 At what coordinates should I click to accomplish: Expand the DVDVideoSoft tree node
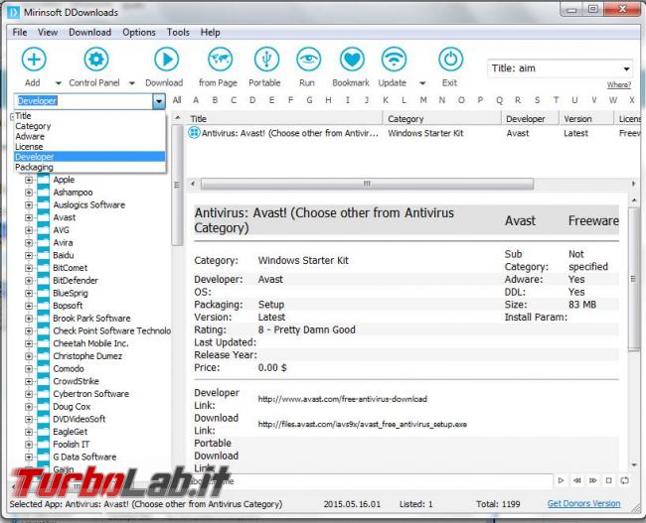pyautogui.click(x=29, y=420)
